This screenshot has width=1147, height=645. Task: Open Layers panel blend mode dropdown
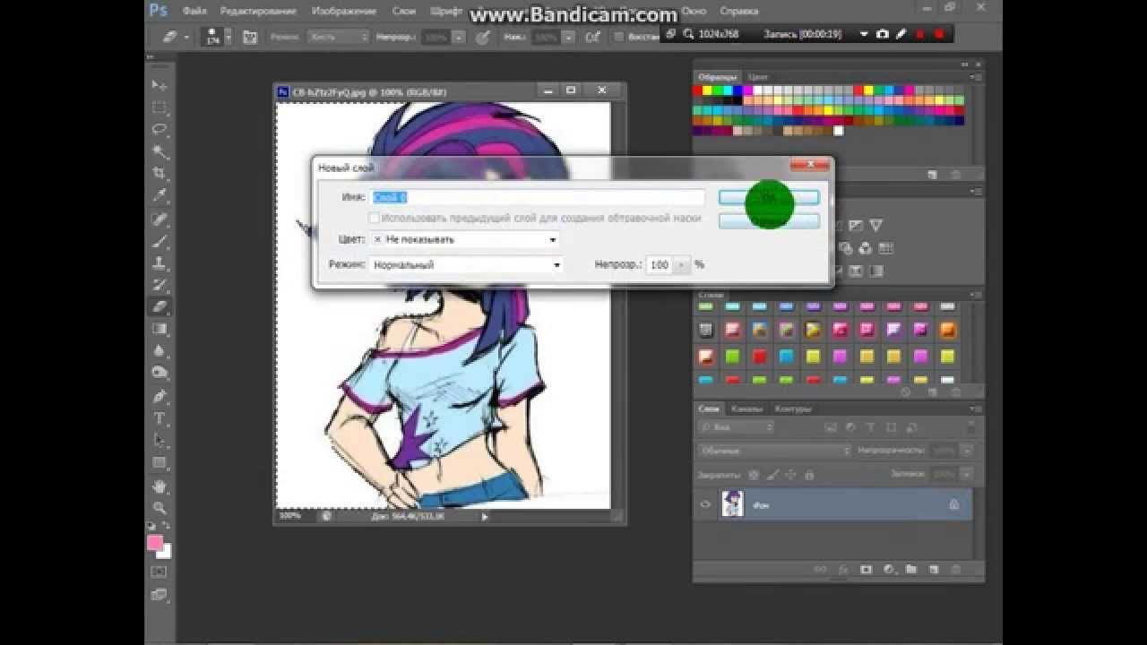pos(774,451)
